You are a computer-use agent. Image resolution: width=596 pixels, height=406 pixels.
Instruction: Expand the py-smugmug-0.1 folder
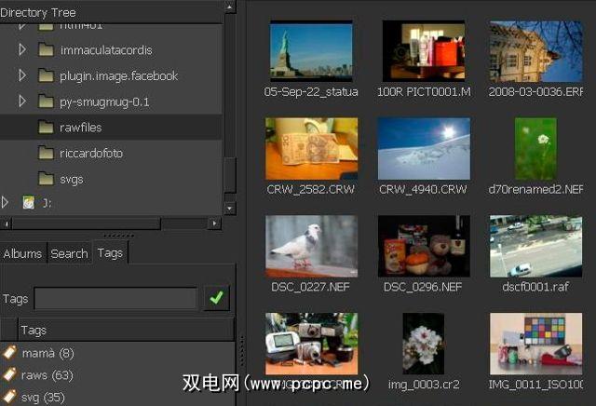23,101
